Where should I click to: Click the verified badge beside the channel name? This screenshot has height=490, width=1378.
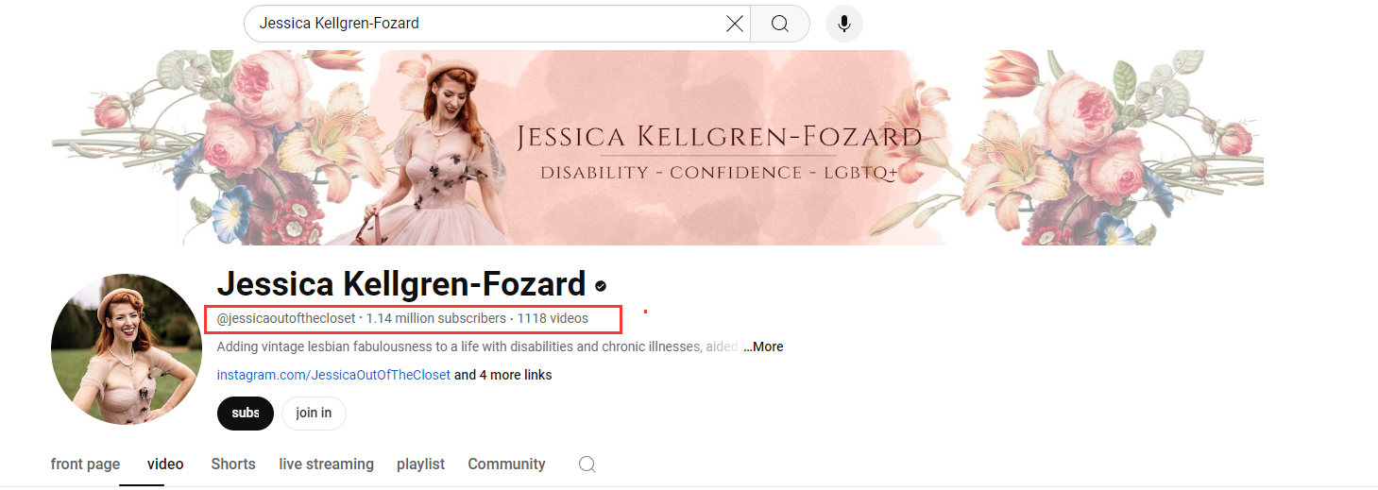point(601,285)
